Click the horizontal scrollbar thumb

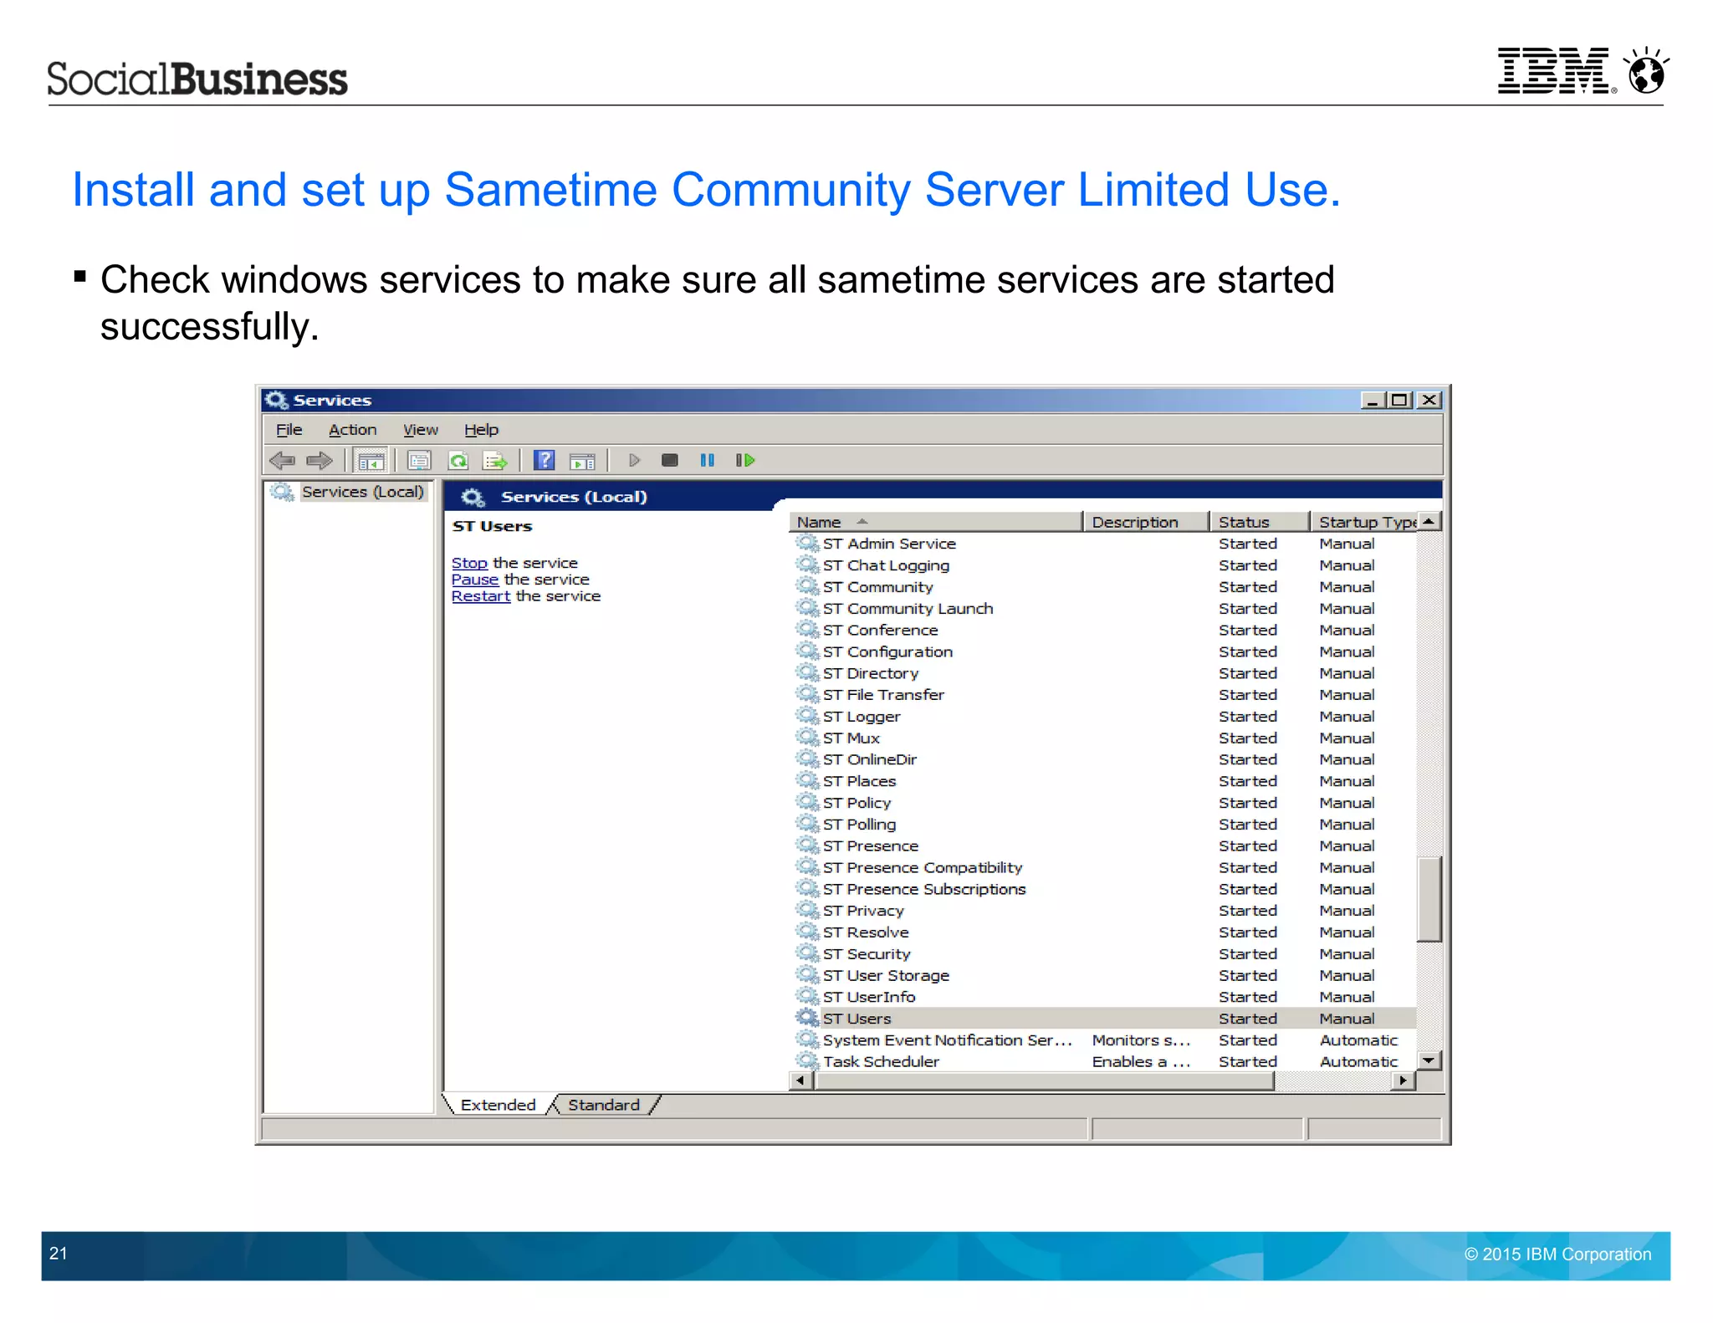[1044, 1080]
